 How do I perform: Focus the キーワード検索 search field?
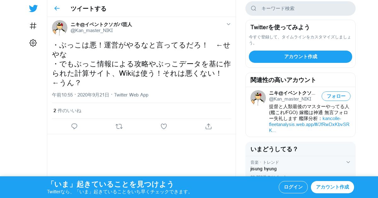(x=301, y=8)
